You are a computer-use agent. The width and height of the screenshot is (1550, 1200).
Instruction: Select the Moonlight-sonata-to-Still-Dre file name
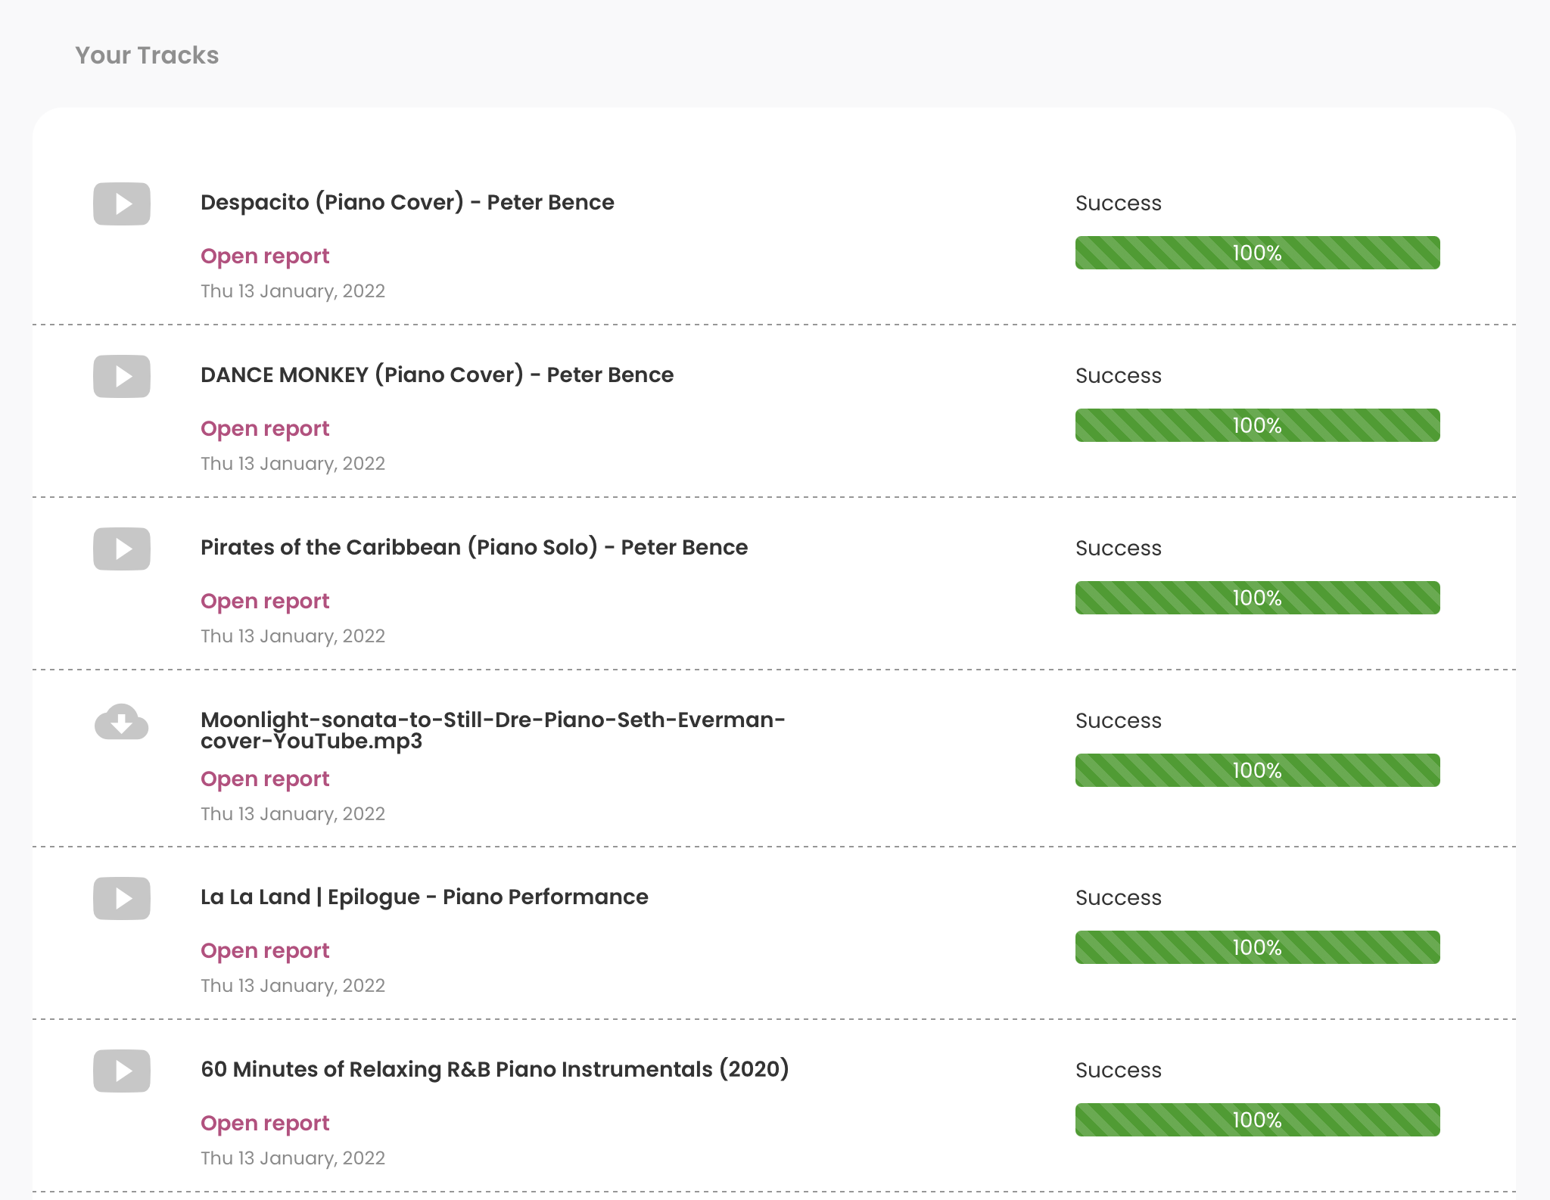(x=492, y=729)
